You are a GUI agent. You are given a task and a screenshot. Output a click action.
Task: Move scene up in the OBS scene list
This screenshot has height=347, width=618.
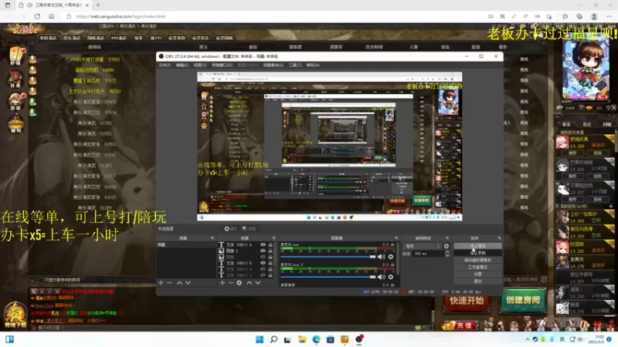click(x=179, y=283)
